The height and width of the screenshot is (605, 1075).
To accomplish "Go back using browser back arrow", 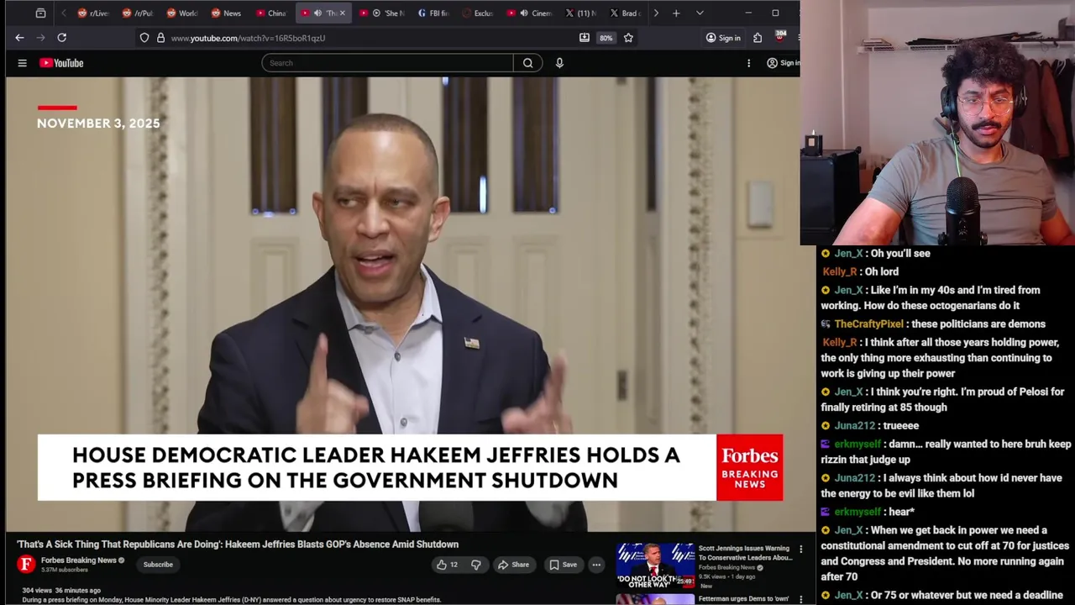I will coord(19,38).
